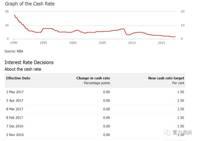Click the 1990 peak of the chart line
The image size is (198, 141).
(14, 15)
